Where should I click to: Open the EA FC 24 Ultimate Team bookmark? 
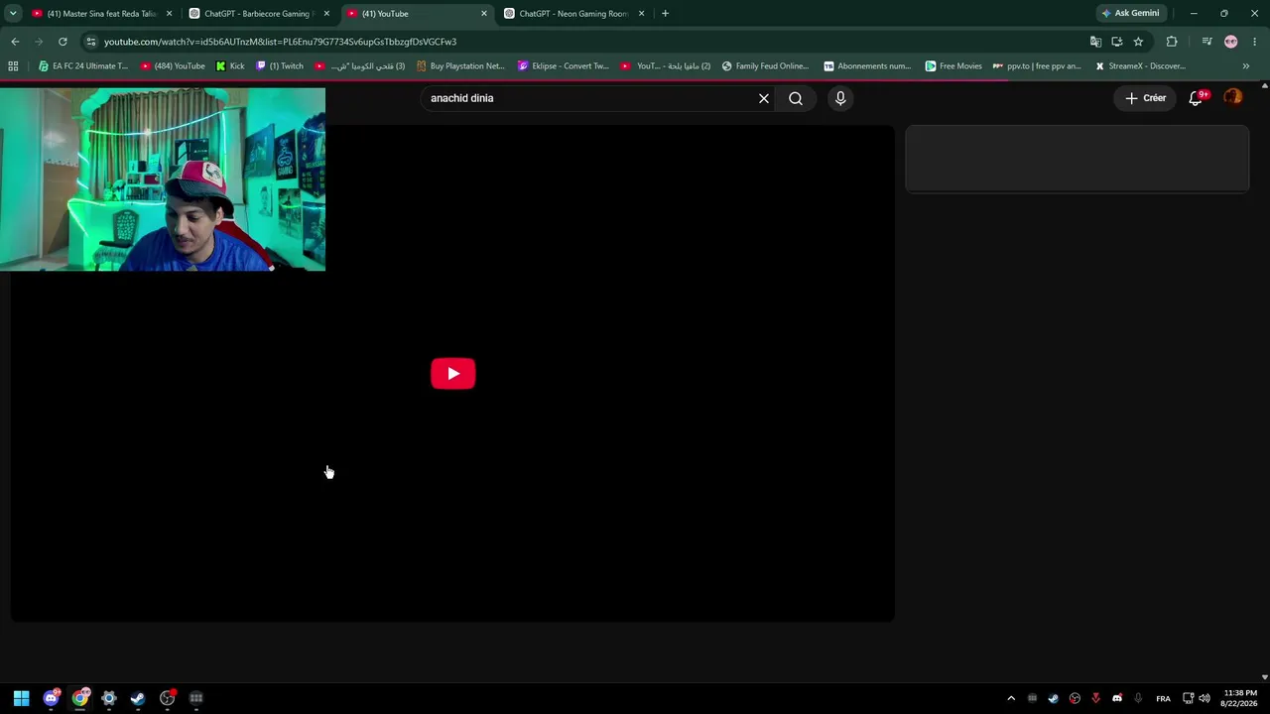pyautogui.click(x=83, y=66)
